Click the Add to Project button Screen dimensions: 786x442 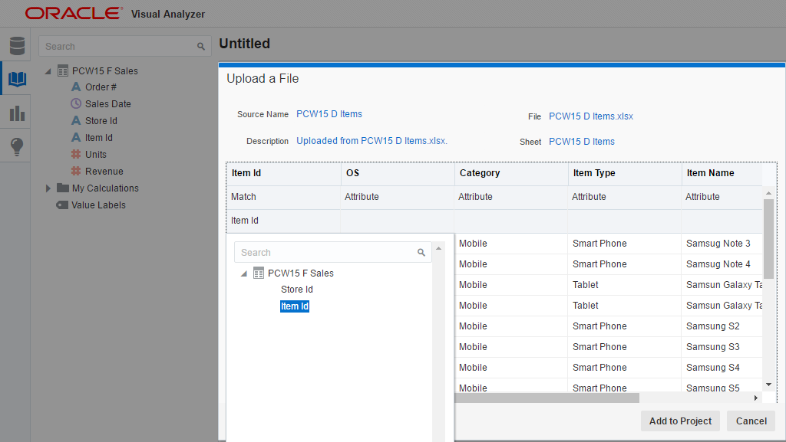[680, 421]
